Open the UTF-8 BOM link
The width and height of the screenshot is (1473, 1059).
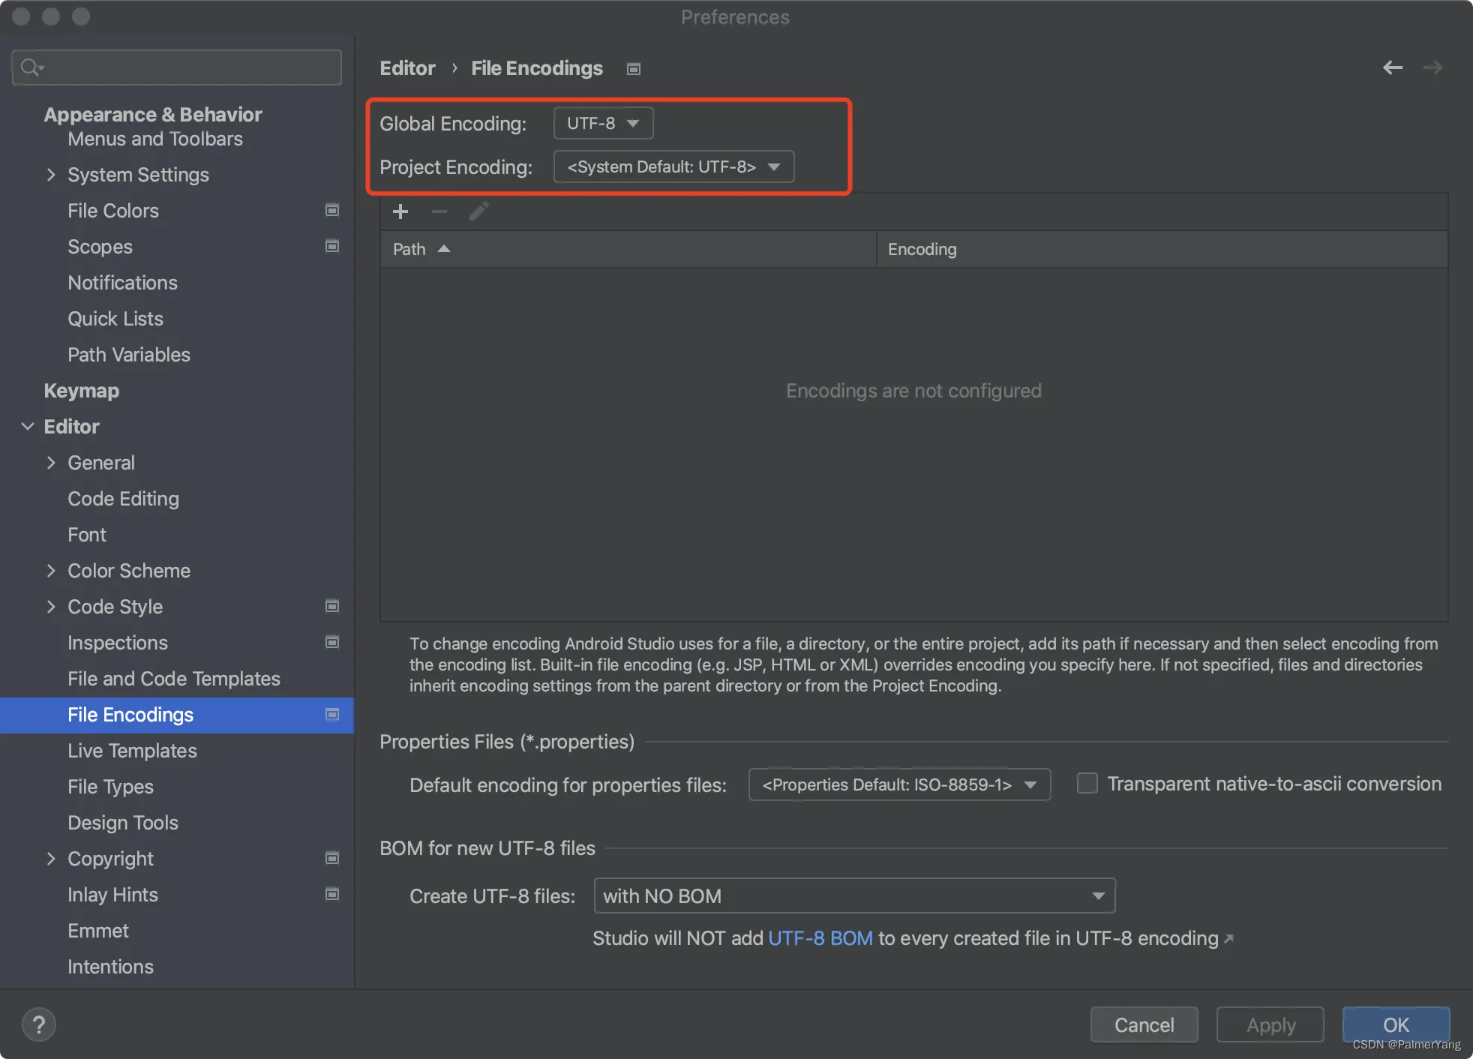(820, 938)
